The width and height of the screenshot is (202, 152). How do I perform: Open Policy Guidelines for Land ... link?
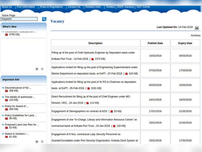tap(21, 115)
